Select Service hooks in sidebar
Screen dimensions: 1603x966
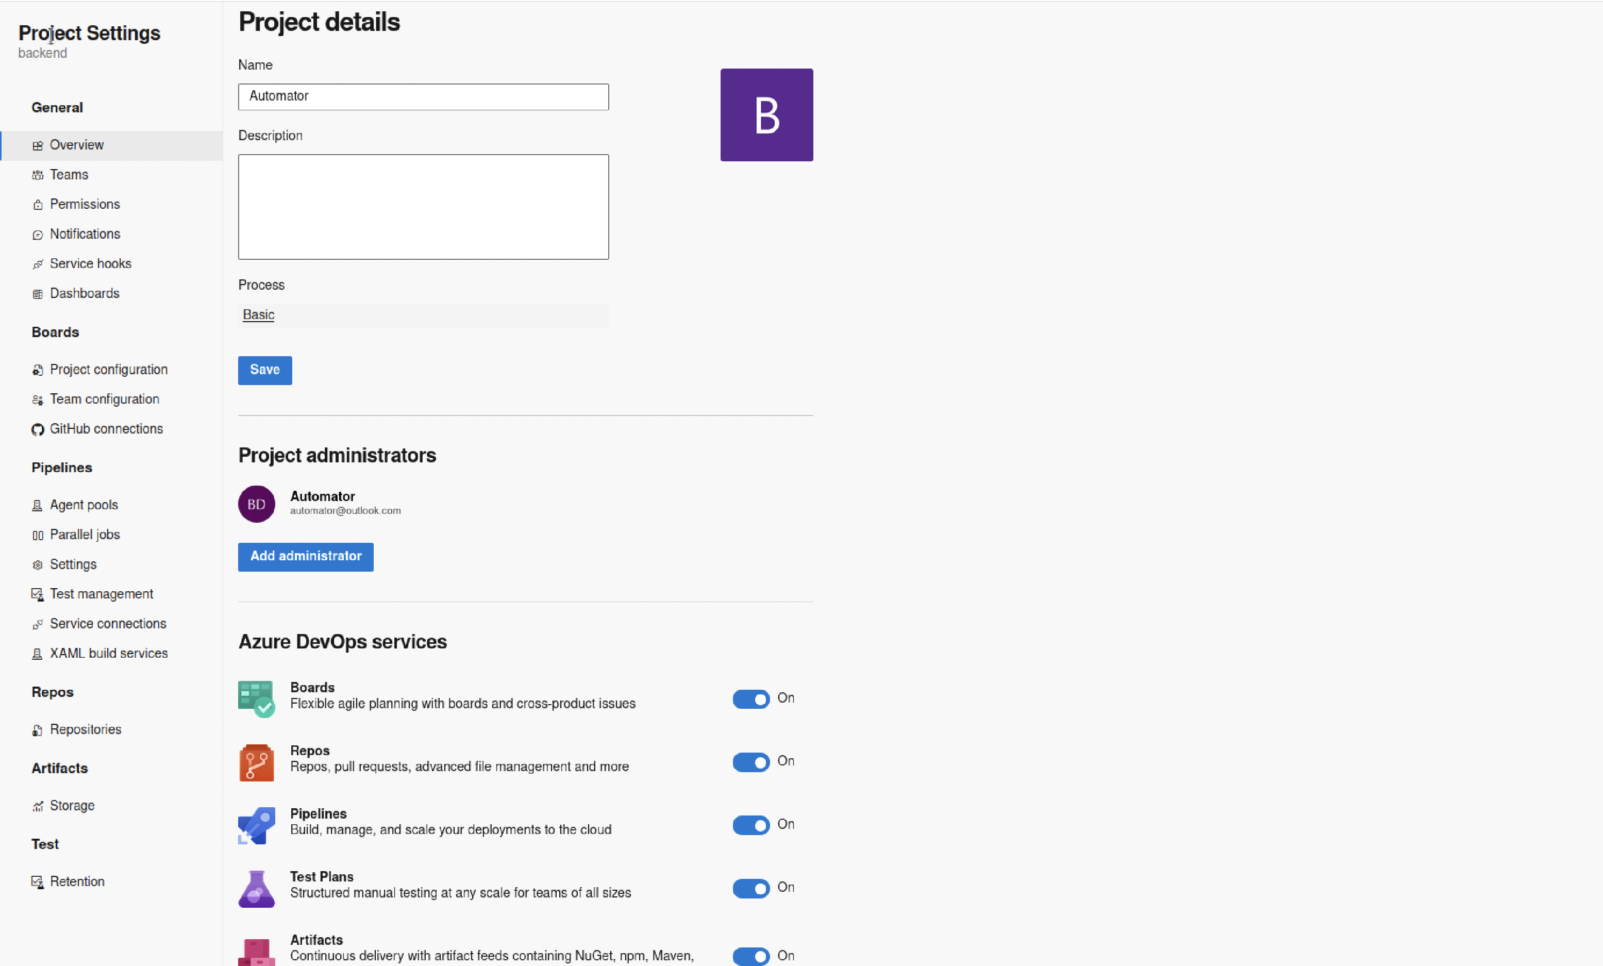point(112,264)
